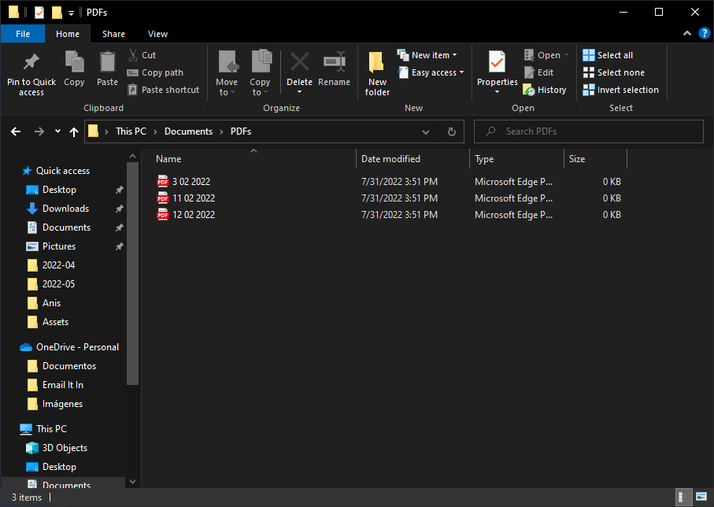The height and width of the screenshot is (507, 714).
Task: Click the Search PDFs field
Action: (x=588, y=131)
